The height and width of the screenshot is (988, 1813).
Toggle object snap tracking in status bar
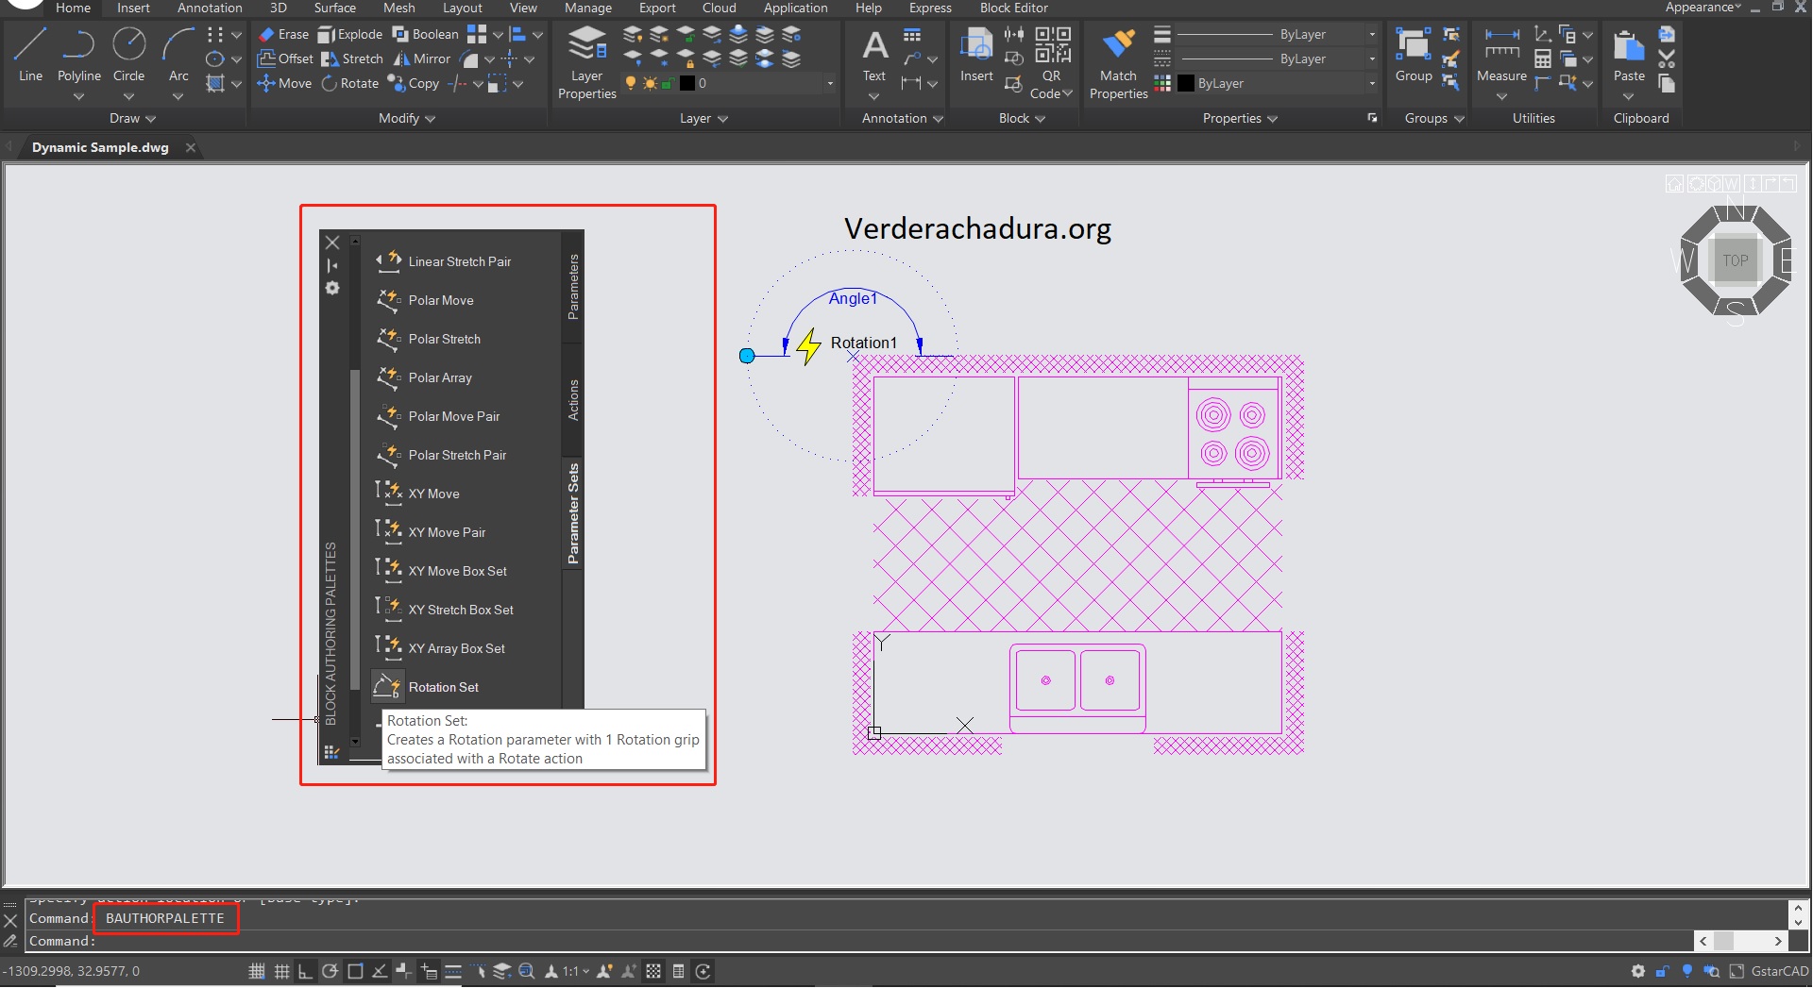coord(379,971)
